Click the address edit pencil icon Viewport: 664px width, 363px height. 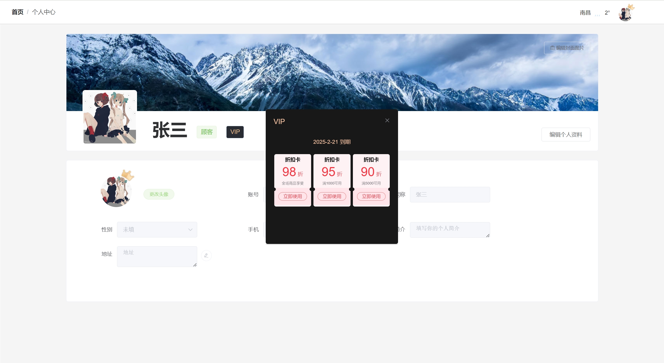tap(206, 256)
